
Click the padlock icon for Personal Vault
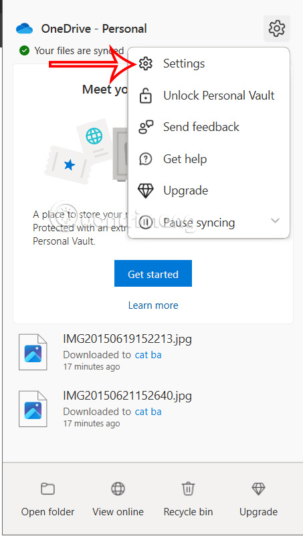click(x=146, y=96)
